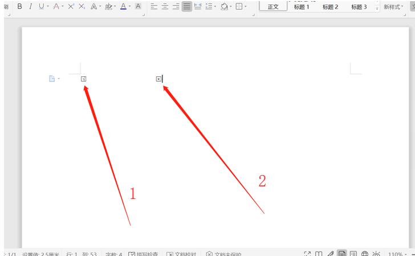
Task: Align text right
Action: point(176,6)
